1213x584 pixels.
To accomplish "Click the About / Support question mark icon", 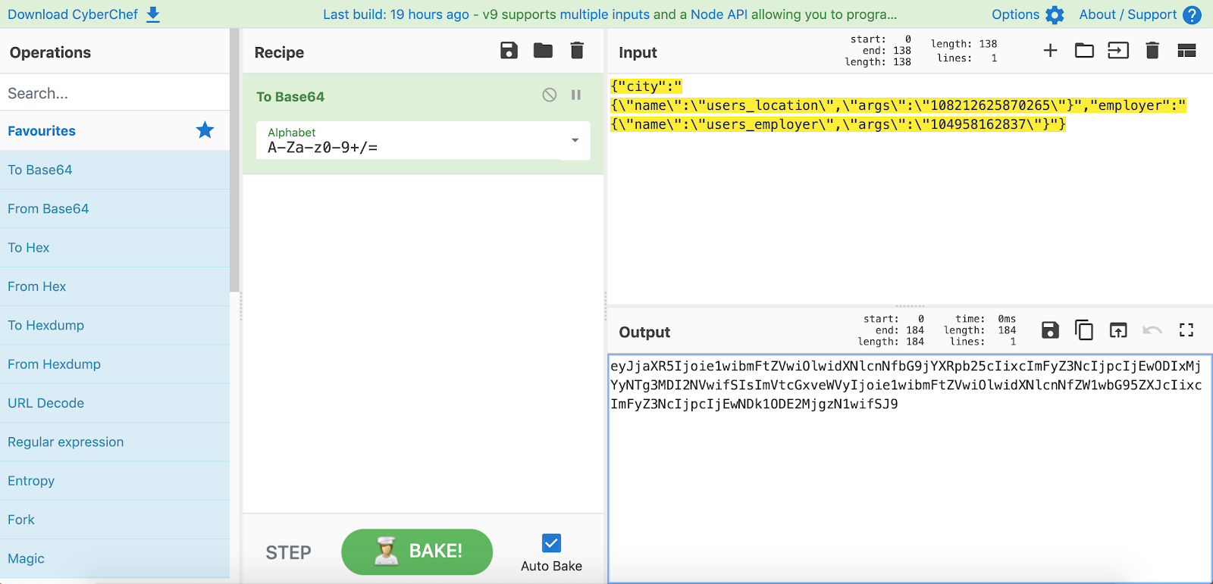I will (1192, 14).
